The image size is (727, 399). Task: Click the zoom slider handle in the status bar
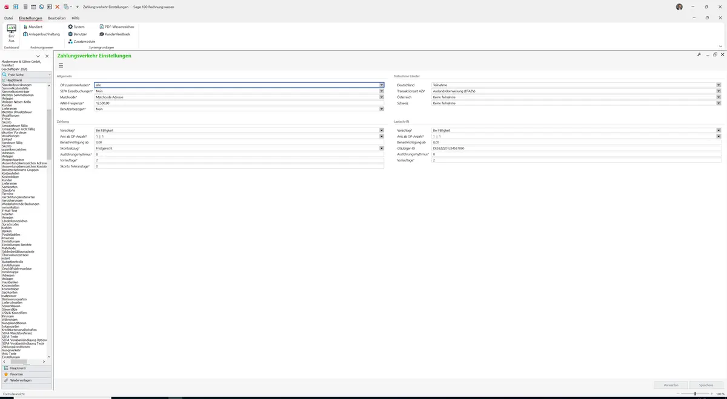694,394
